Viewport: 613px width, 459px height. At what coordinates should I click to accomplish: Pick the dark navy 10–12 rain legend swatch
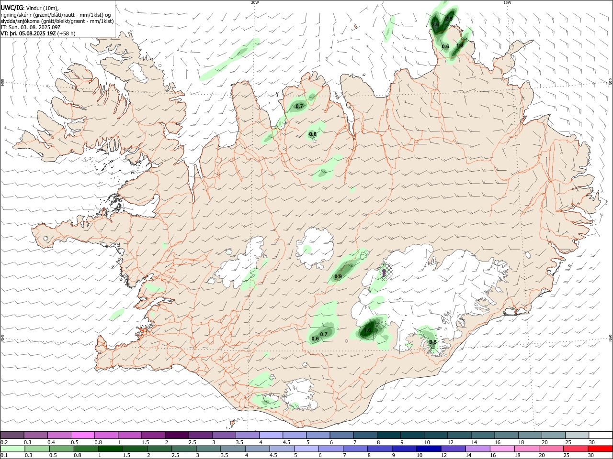point(429,448)
